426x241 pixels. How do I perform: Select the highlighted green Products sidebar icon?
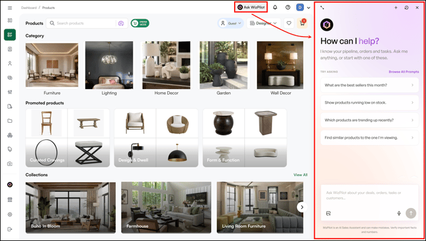[10, 35]
